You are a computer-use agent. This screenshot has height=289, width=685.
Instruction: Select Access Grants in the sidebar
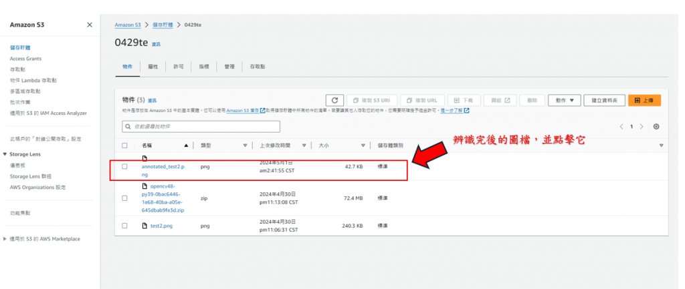[26, 59]
